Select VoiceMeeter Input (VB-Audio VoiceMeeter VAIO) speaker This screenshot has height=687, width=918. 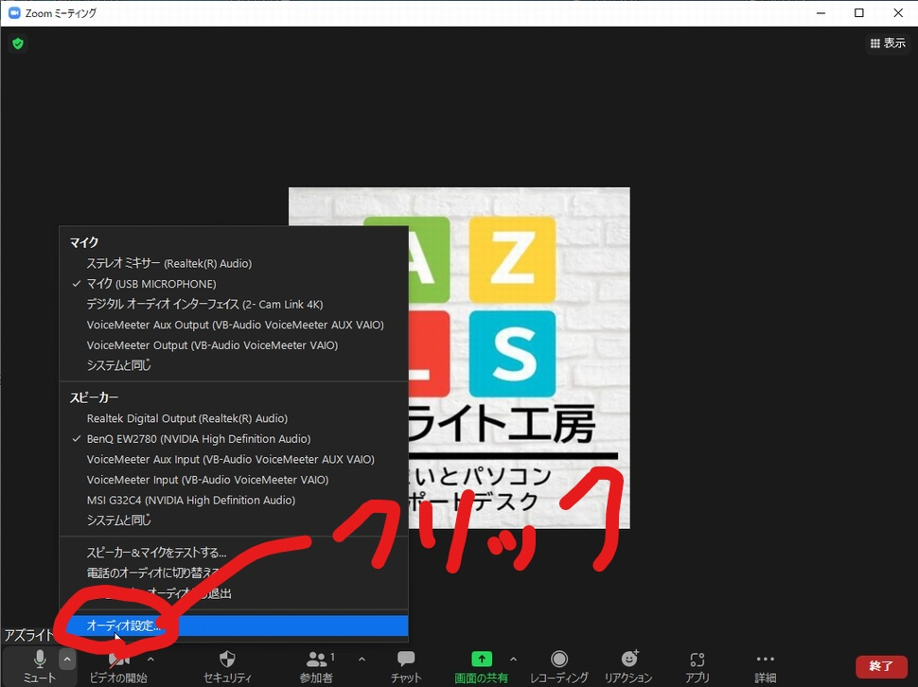click(x=234, y=480)
